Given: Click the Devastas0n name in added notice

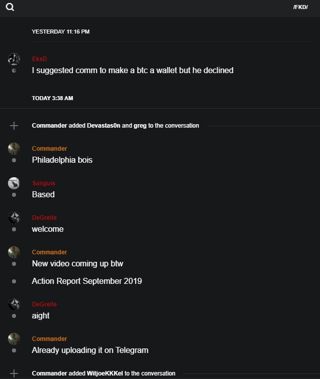Looking at the screenshot, I should 103,126.
